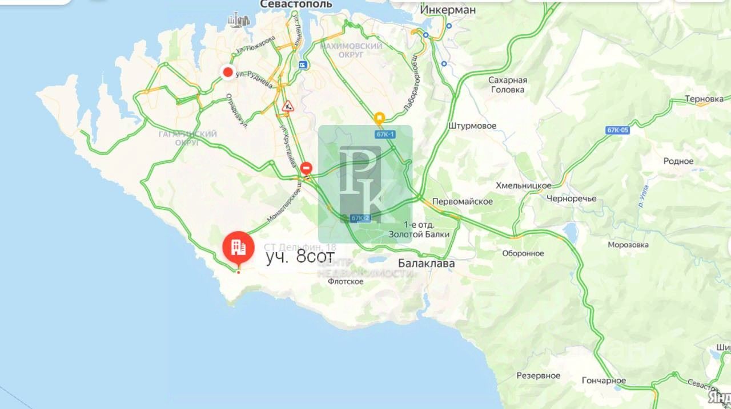Select the blue station circle below Инкерман
731x409 pixels.
click(449, 26)
